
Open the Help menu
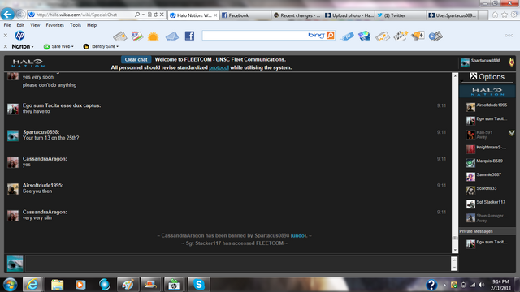92,25
